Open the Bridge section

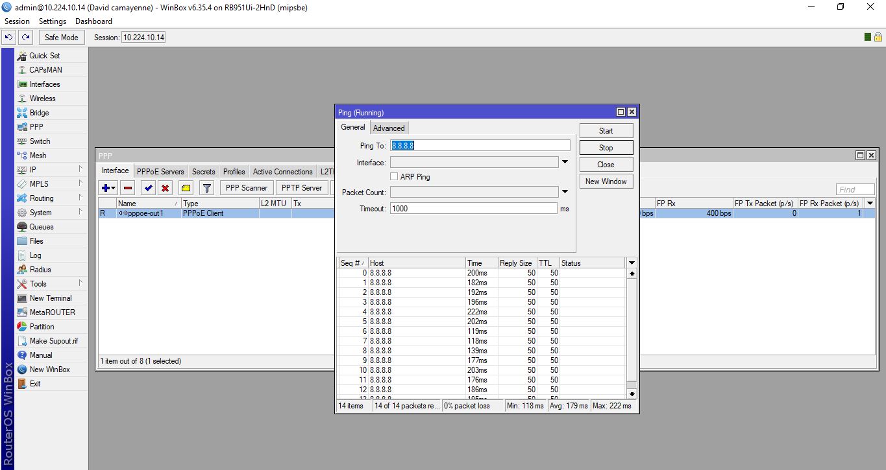pos(39,113)
